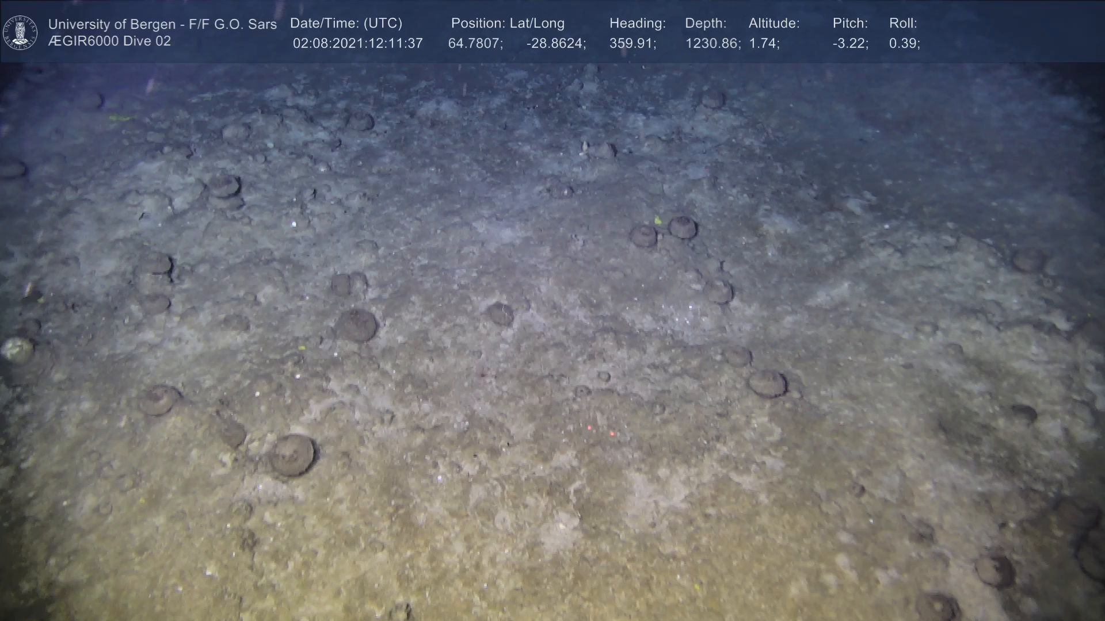The height and width of the screenshot is (621, 1105).
Task: Click the longitude value -28.8624
Action: coord(556,44)
